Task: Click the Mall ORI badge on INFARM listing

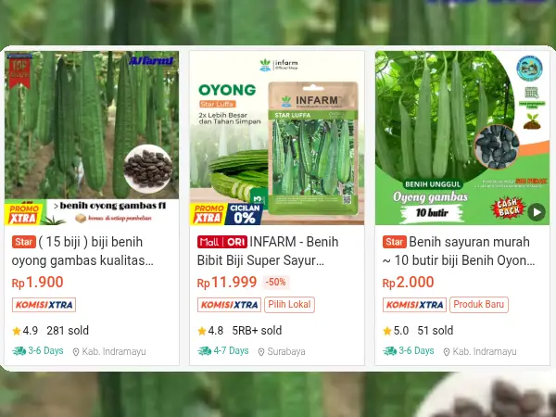Action: tap(222, 242)
